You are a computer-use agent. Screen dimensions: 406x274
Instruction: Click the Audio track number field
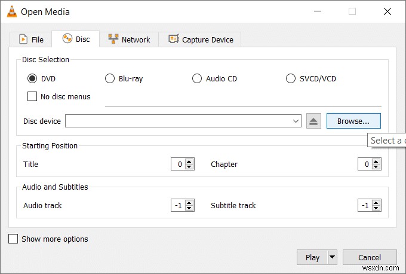(x=177, y=205)
